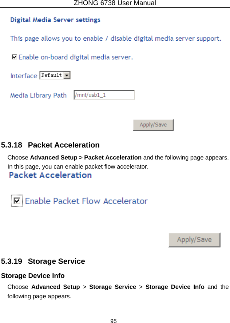
Task: Click the Digital Media Server settings title
Action: (x=55, y=20)
